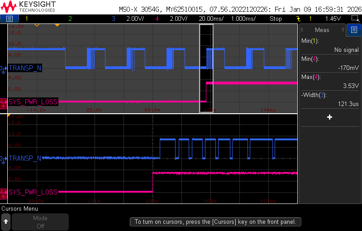Viewport: 362px width, 231px height.
Task: Select the -Width(3) measurement 121.3us
Action: [x=330, y=99]
